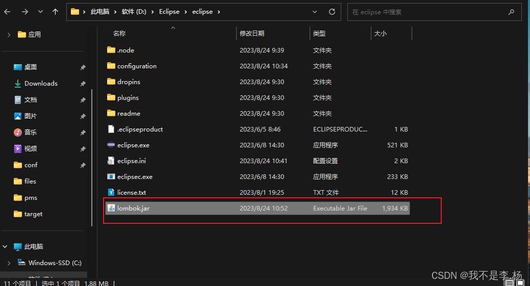Expand the '应用' tree node
The width and height of the screenshot is (530, 286).
[9, 35]
